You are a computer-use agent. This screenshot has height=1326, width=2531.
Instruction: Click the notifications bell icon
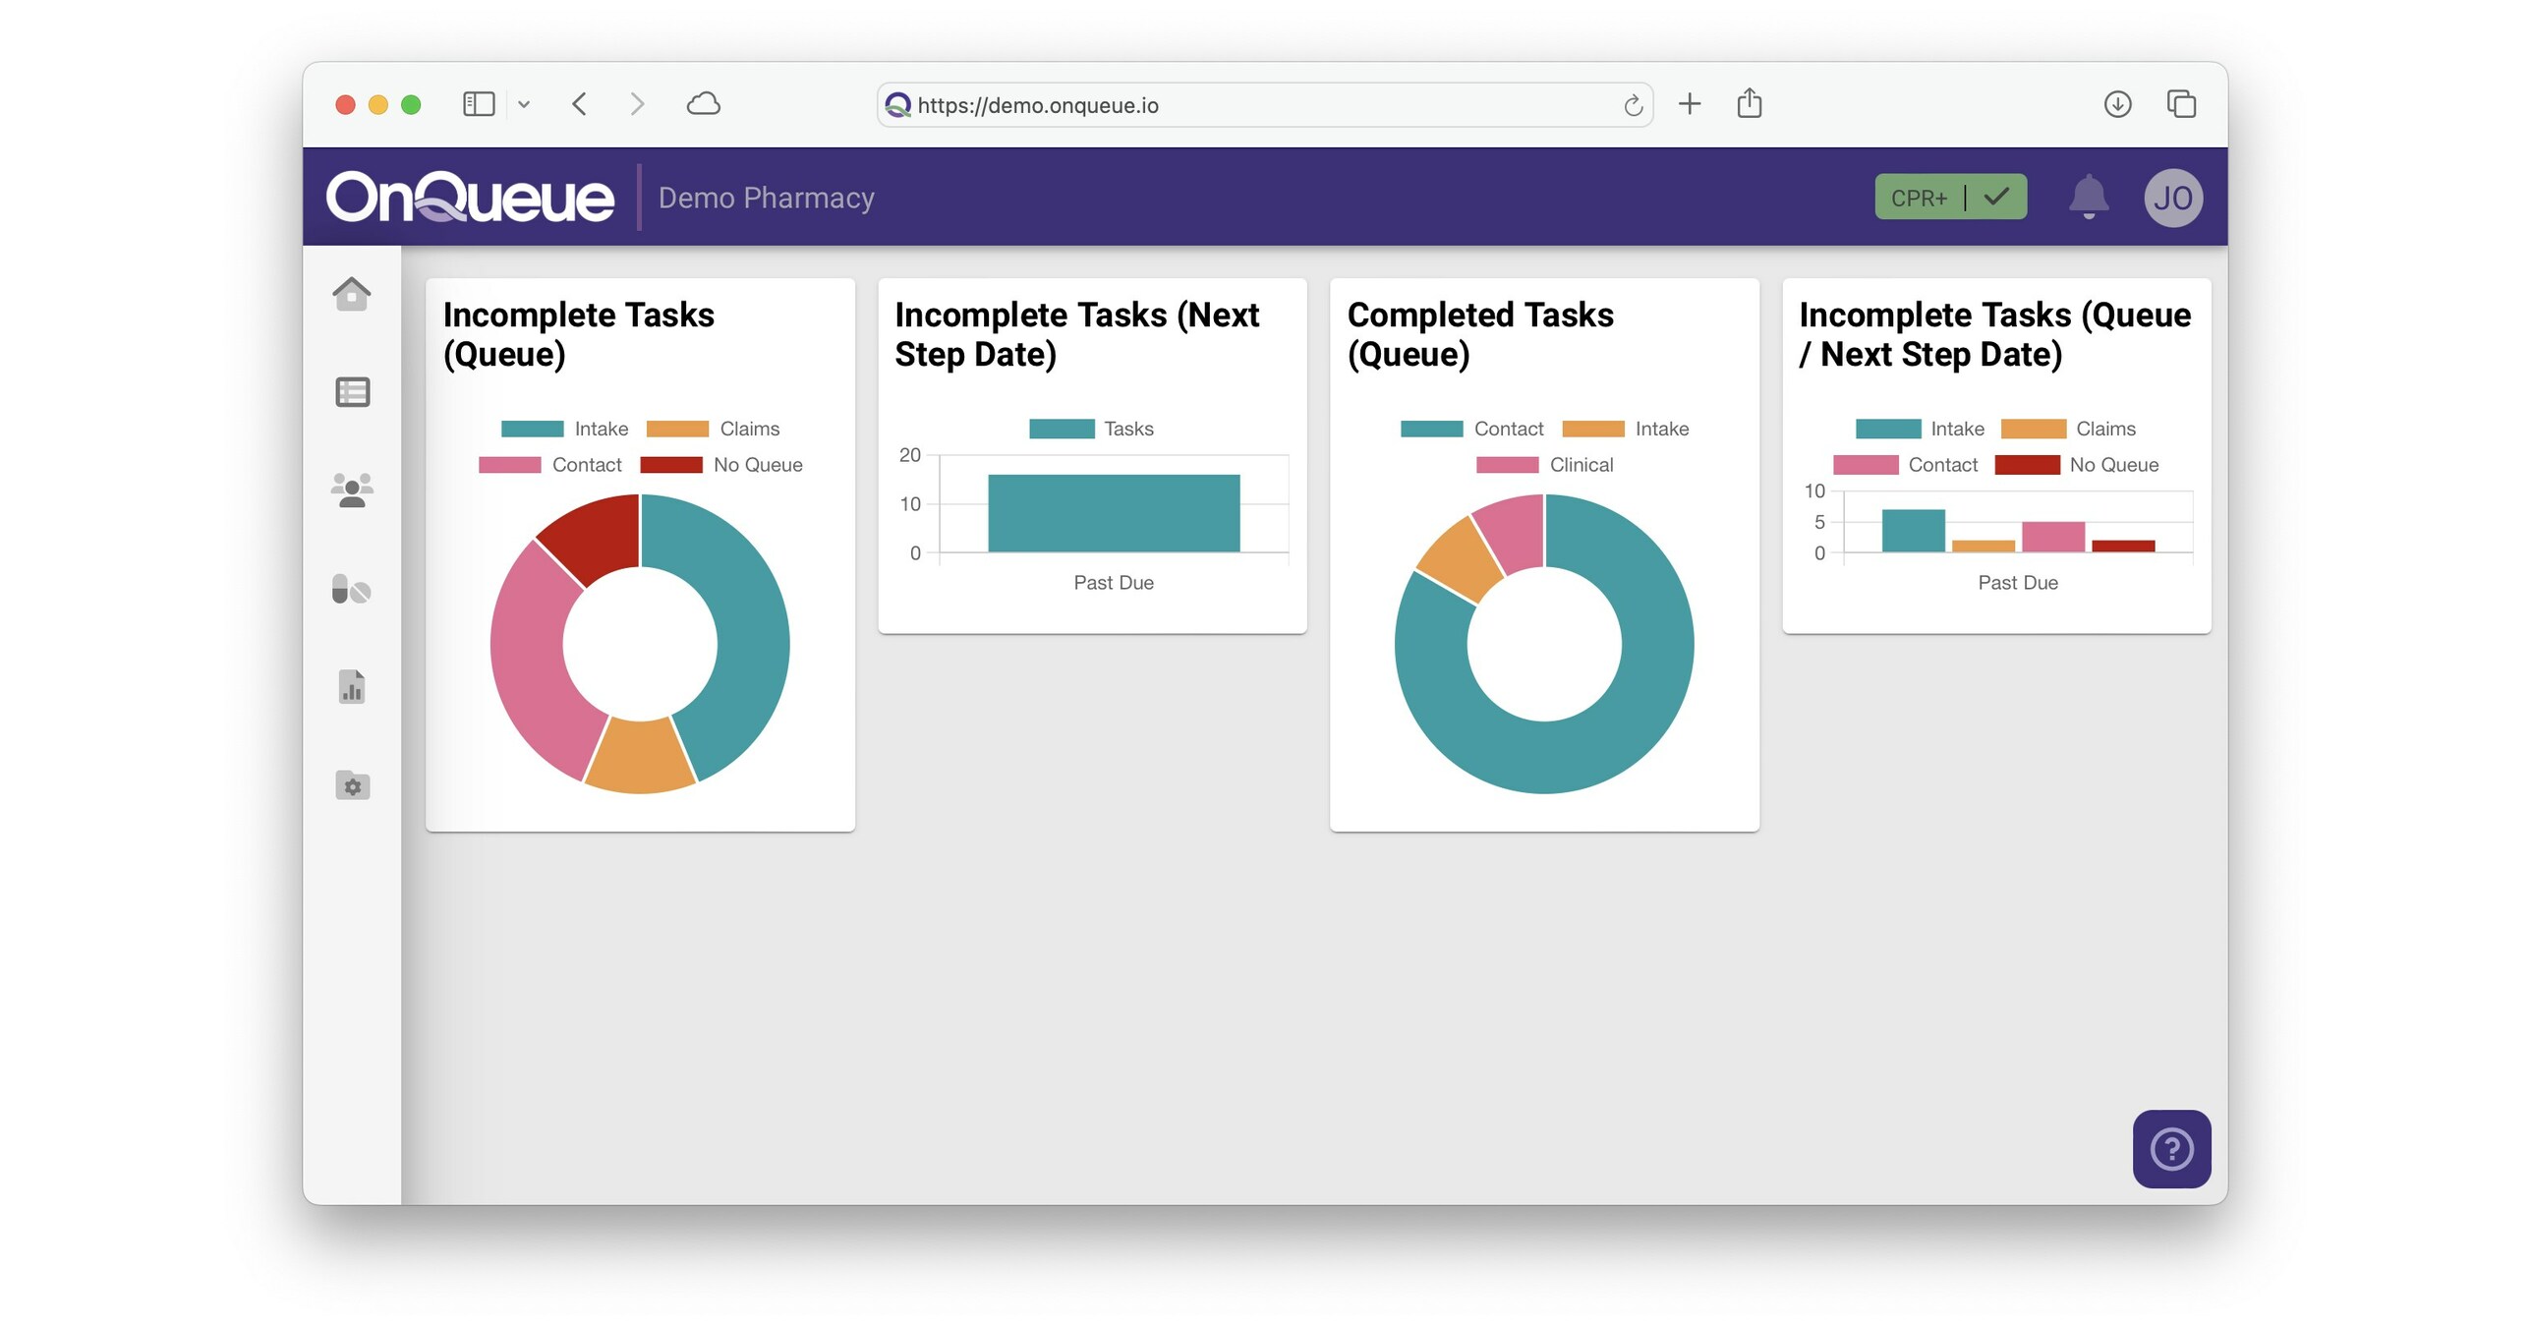point(2090,197)
